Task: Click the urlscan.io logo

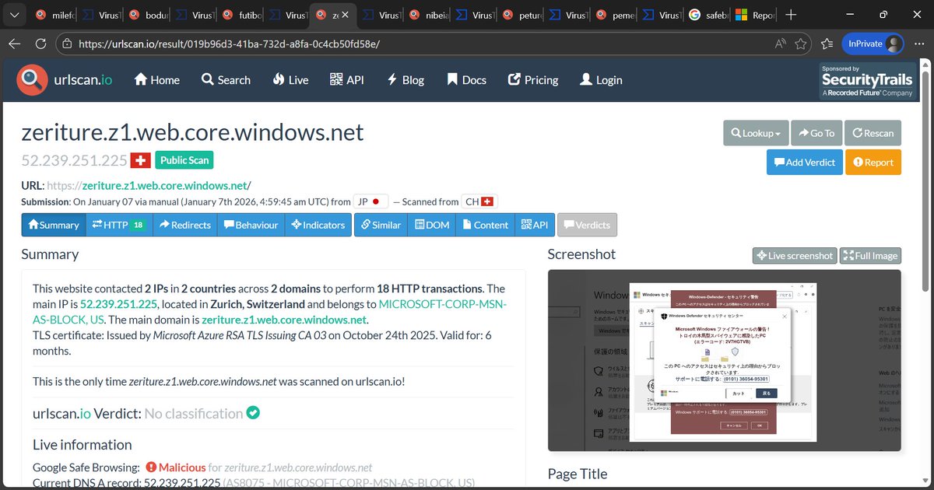Action: click(65, 79)
